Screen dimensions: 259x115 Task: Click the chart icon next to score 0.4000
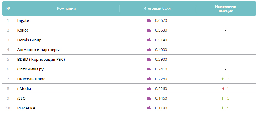149,50
